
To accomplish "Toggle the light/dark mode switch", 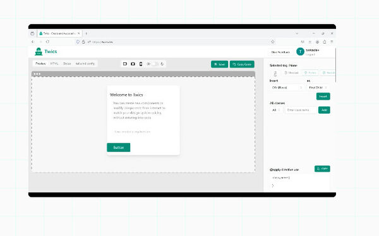I will pos(155,64).
